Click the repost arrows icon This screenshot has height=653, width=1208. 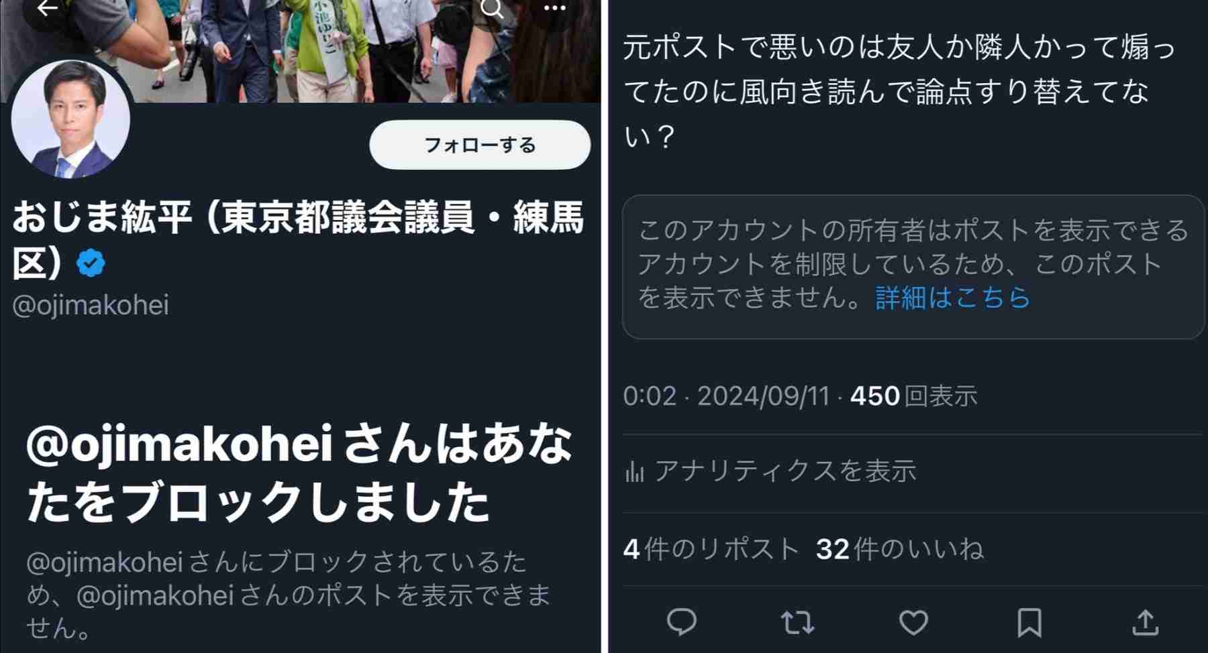pyautogui.click(x=798, y=622)
